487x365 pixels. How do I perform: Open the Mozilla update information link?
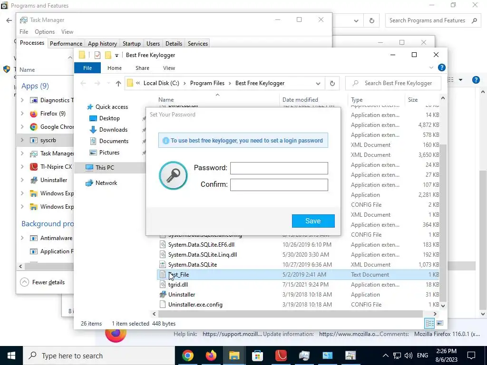(349, 334)
